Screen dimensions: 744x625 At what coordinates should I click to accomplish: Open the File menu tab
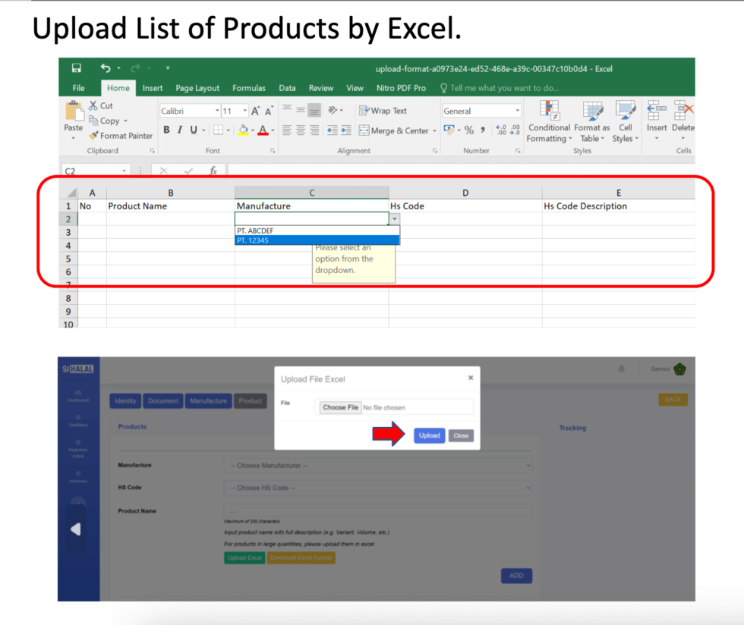pos(79,88)
